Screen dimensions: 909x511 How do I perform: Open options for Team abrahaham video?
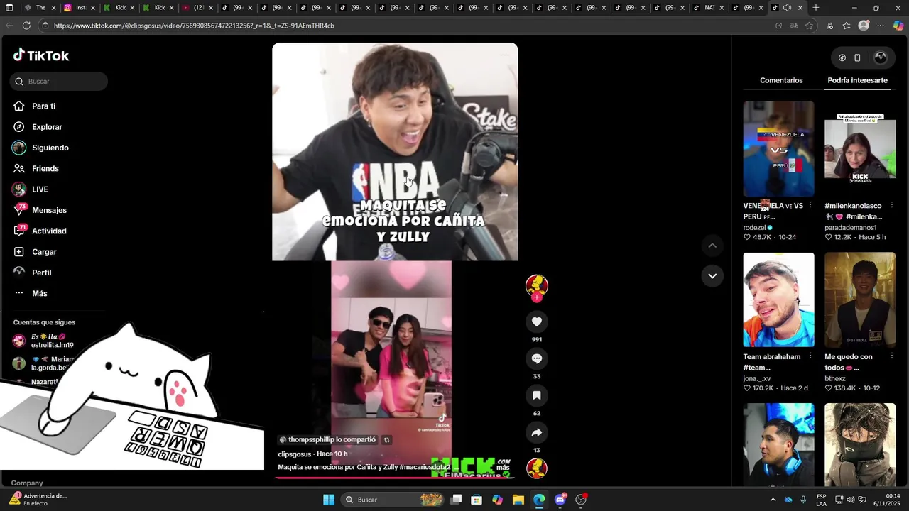coord(810,357)
